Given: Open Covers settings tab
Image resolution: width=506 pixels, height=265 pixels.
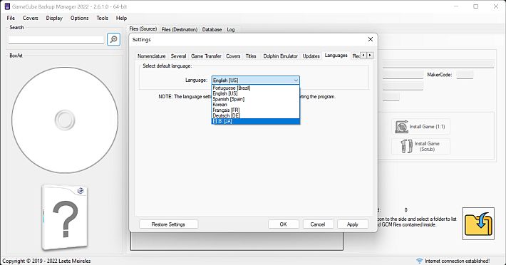Looking at the screenshot, I should pyautogui.click(x=233, y=56).
